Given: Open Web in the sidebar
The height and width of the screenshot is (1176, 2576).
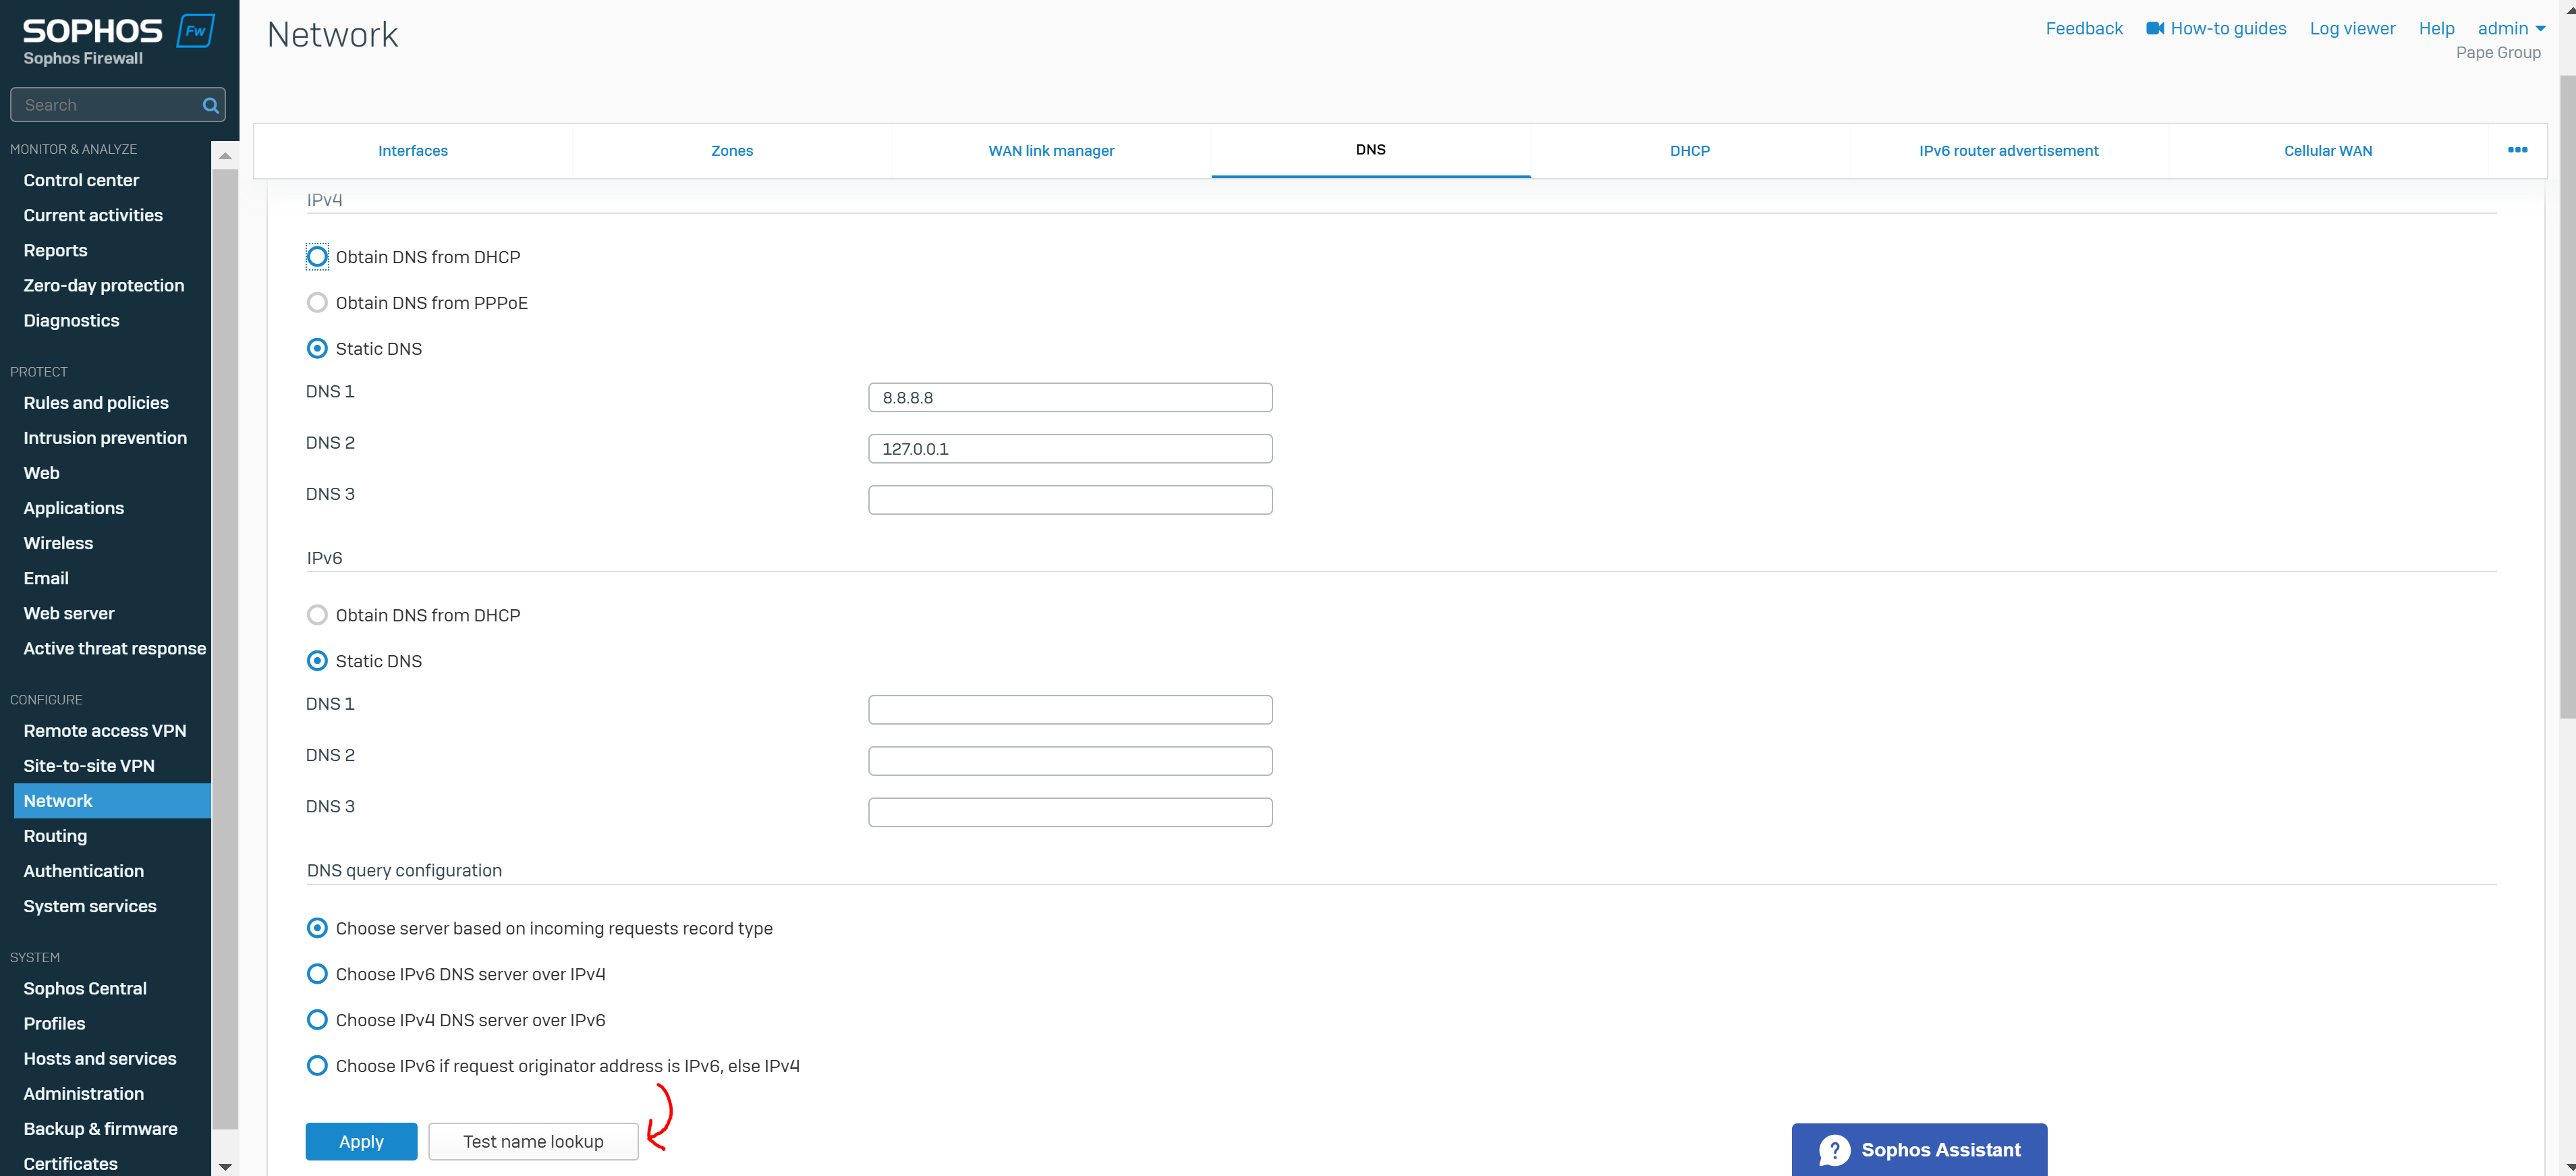Looking at the screenshot, I should [x=41, y=473].
